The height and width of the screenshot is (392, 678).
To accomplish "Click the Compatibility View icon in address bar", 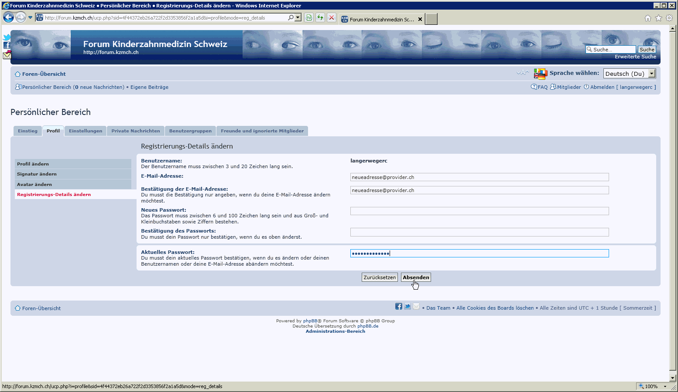I will point(309,18).
